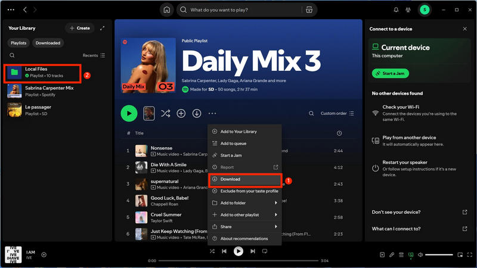
Task: Click the Restart your speaker entry
Action: point(419,169)
